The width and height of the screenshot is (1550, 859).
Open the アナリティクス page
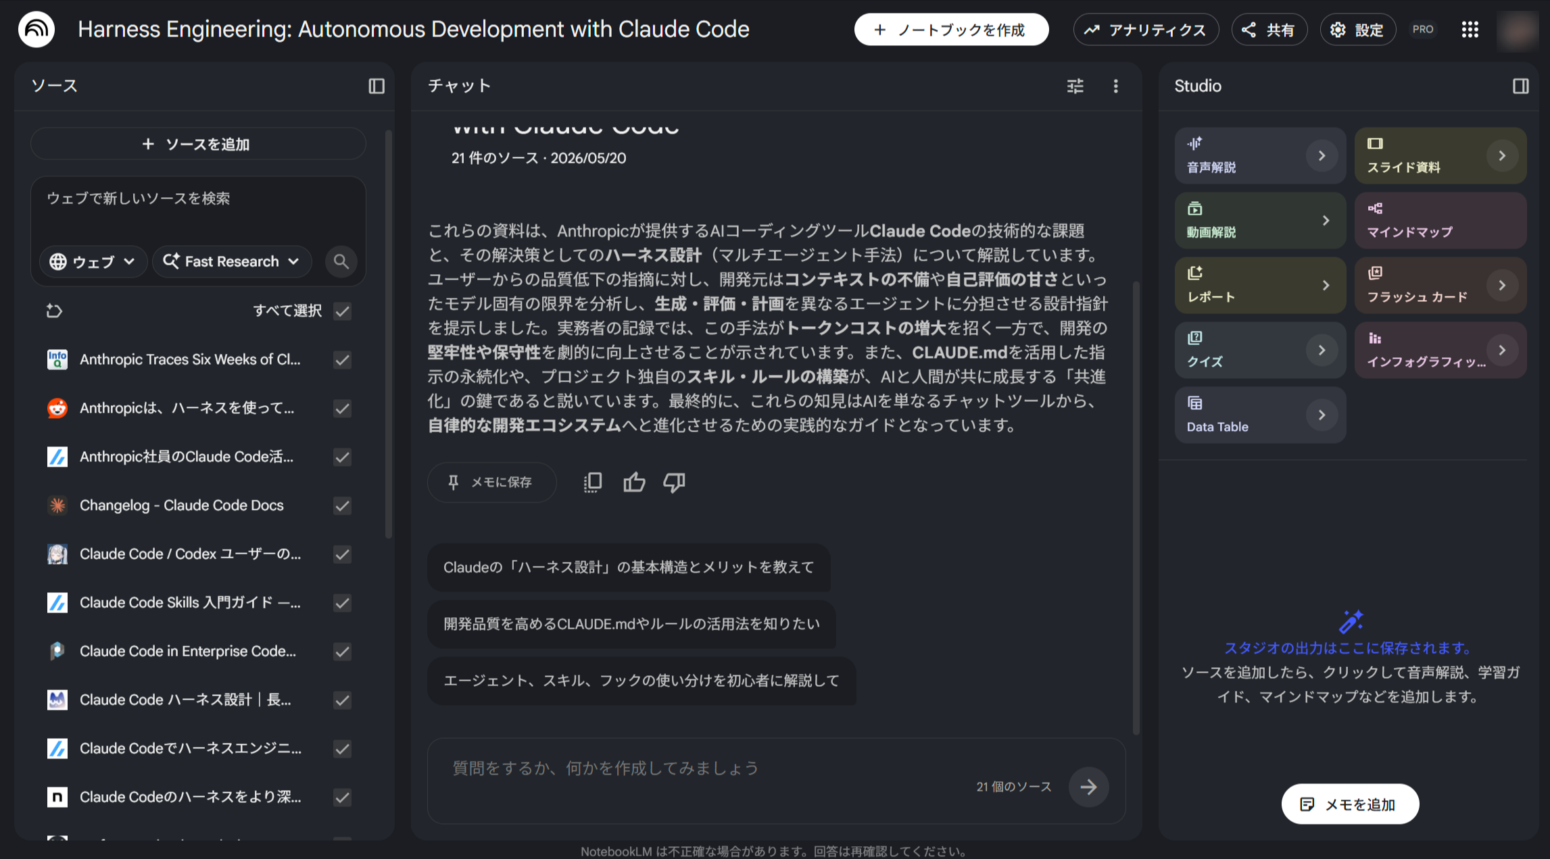1146,30
